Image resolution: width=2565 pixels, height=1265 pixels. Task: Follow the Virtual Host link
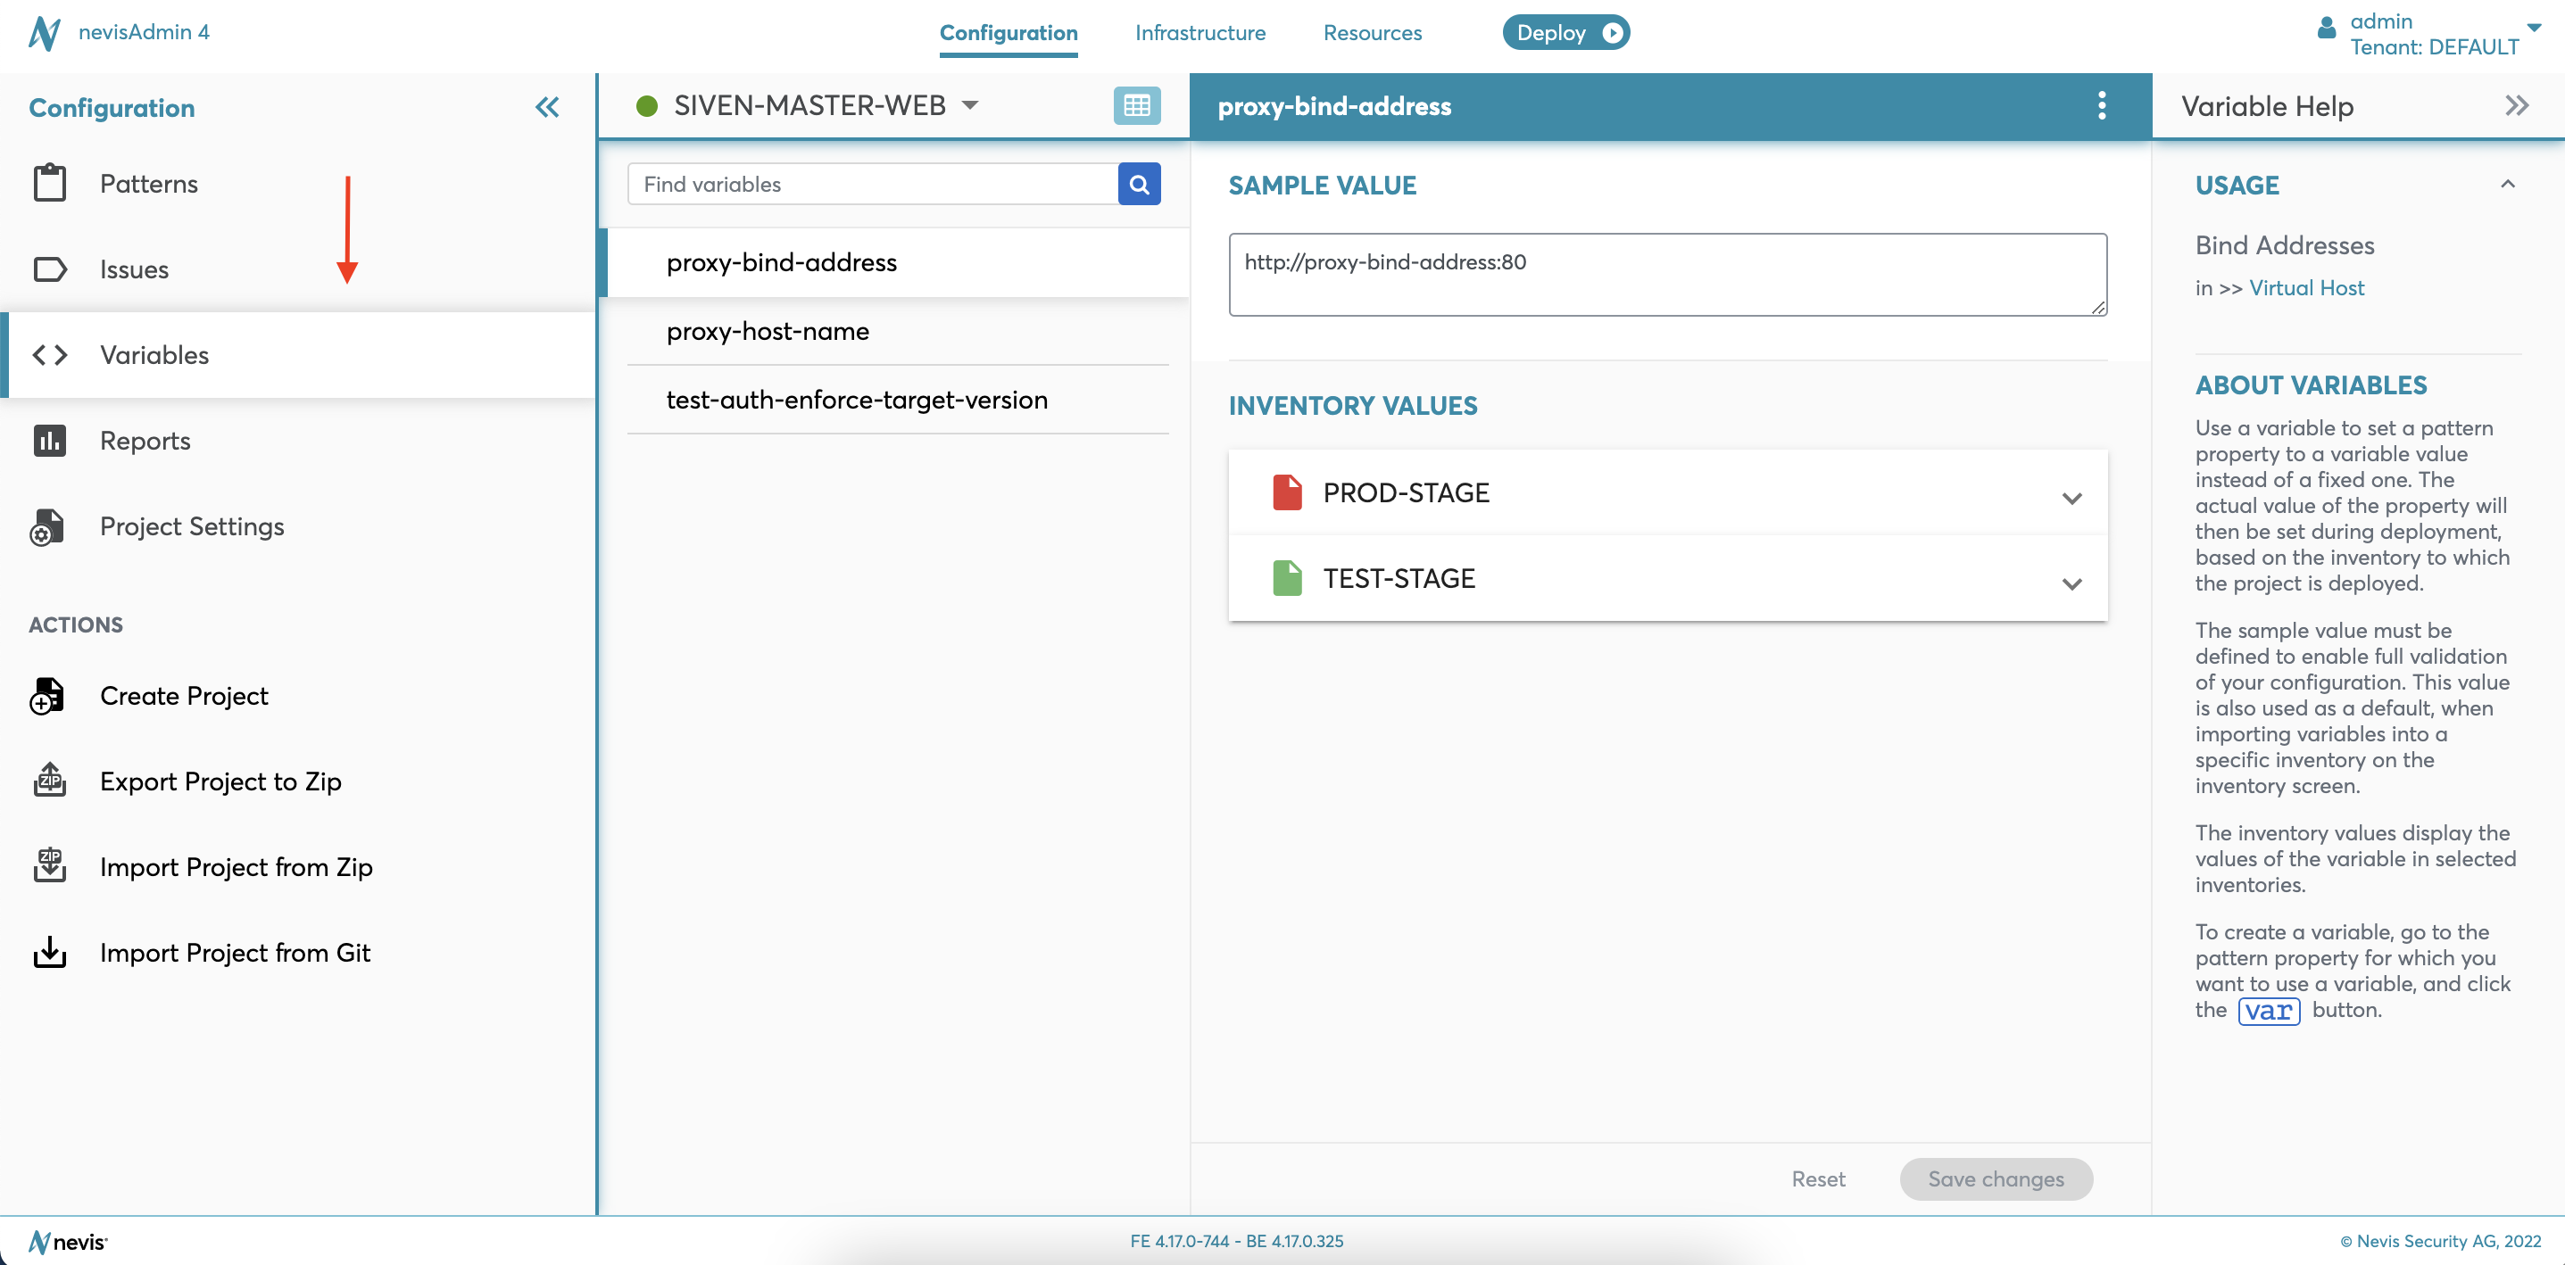click(x=2305, y=287)
